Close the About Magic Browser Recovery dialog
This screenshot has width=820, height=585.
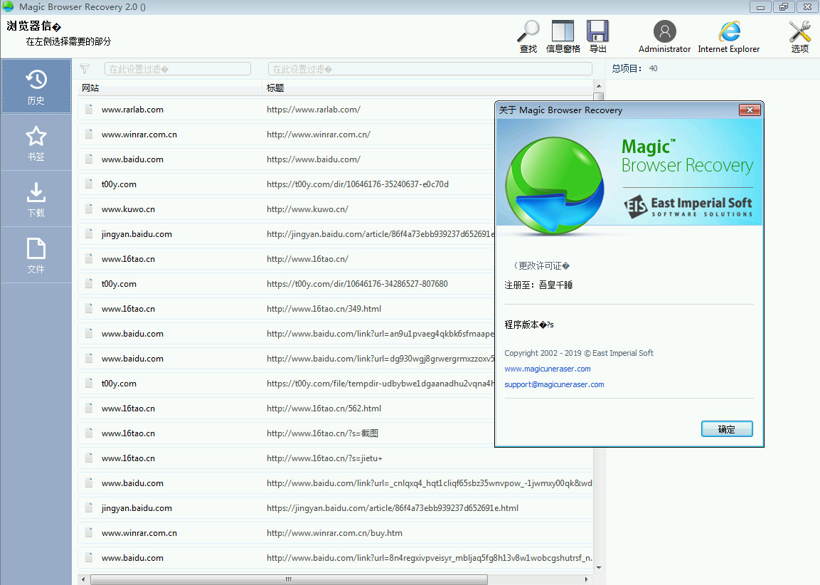pos(750,110)
